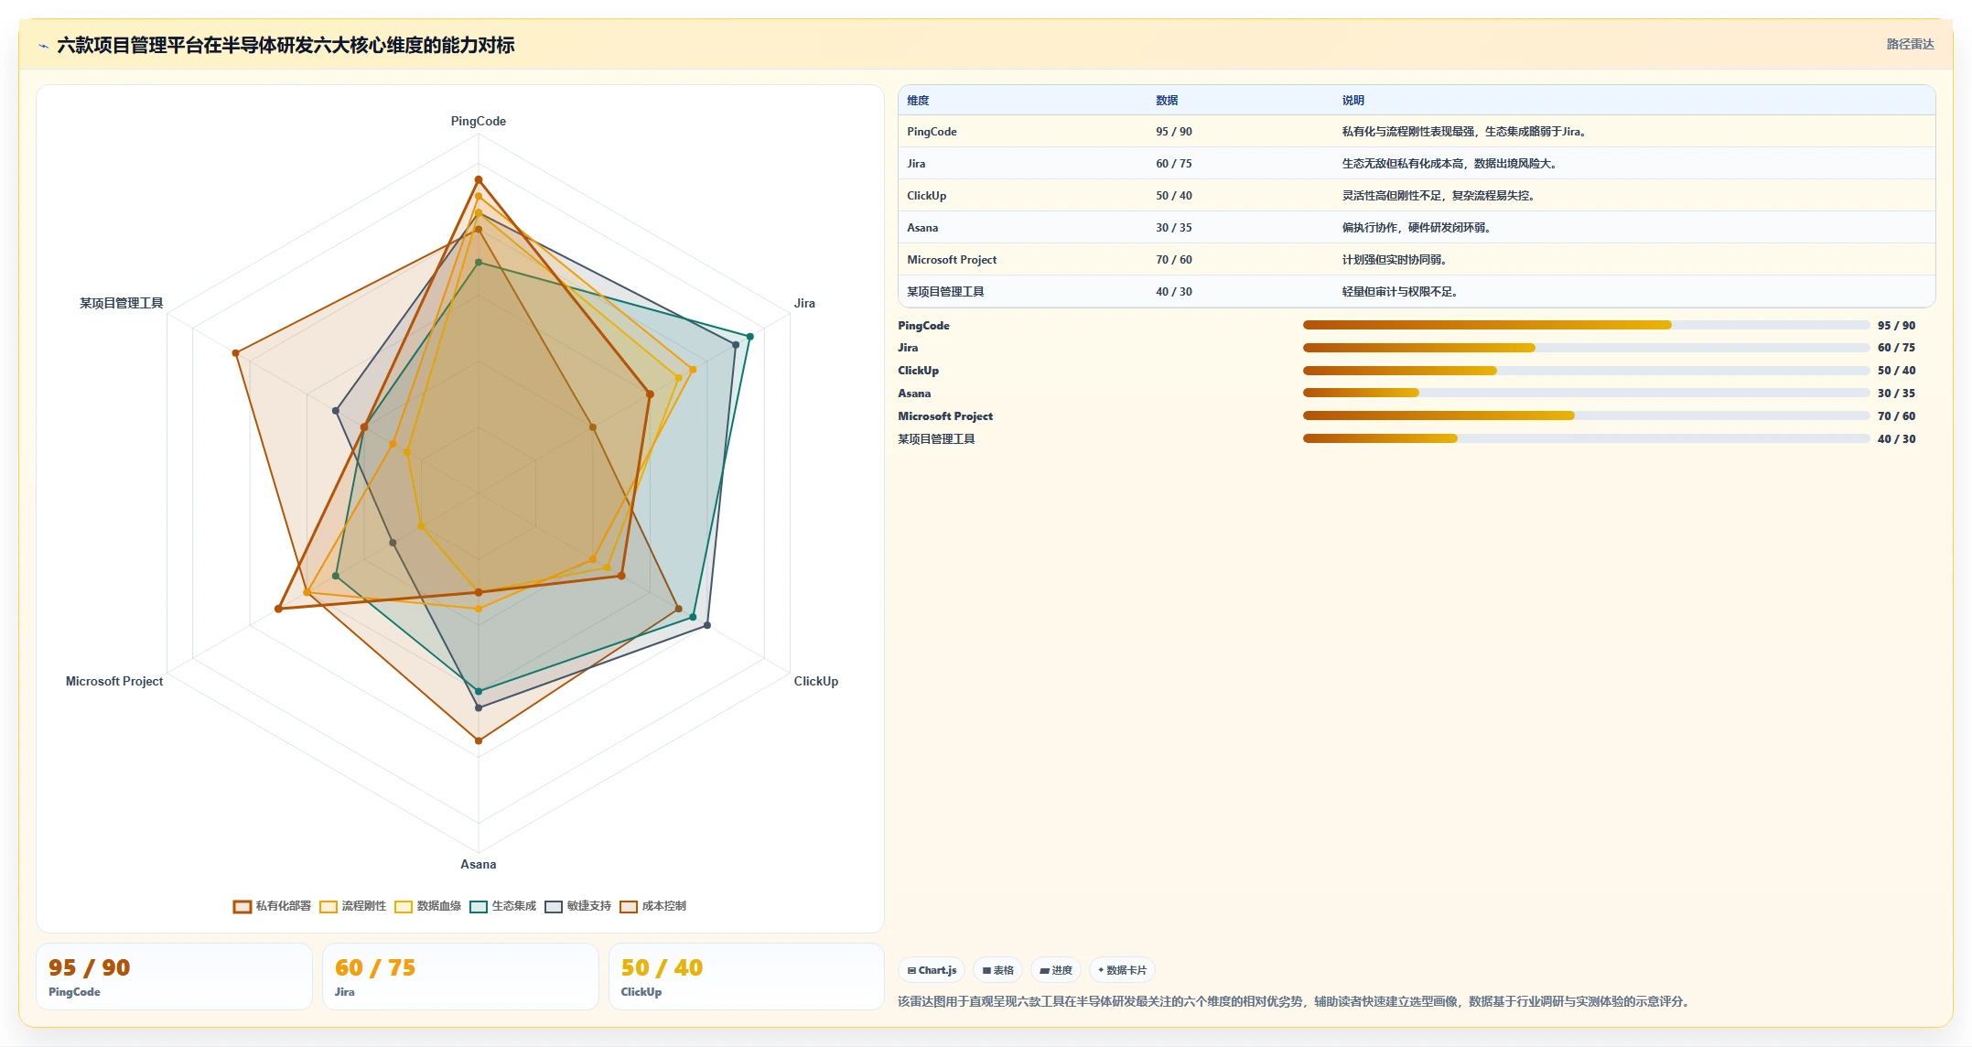Click the chart description starting 该雷达图用于
This screenshot has height=1047, width=1972.
pos(1293,1001)
